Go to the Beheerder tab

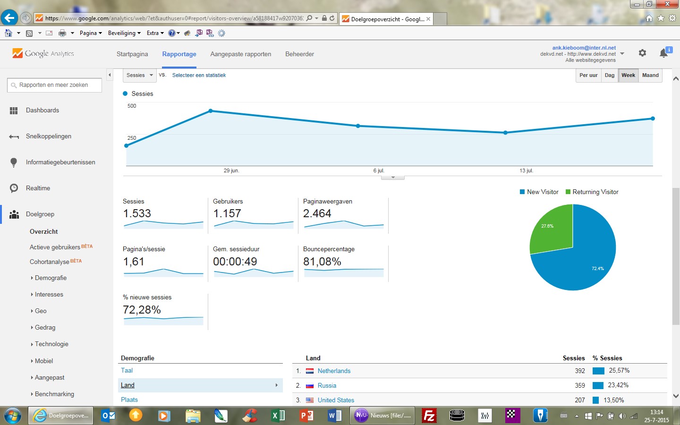(299, 54)
